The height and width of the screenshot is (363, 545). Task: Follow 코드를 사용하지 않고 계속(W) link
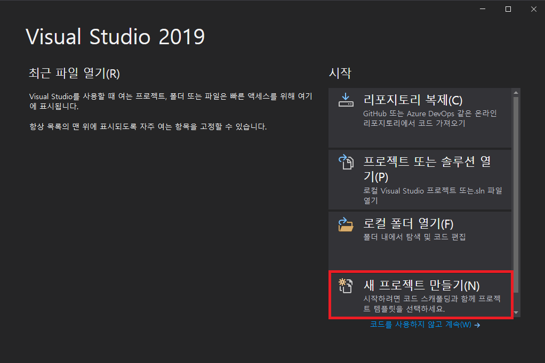pos(424,325)
